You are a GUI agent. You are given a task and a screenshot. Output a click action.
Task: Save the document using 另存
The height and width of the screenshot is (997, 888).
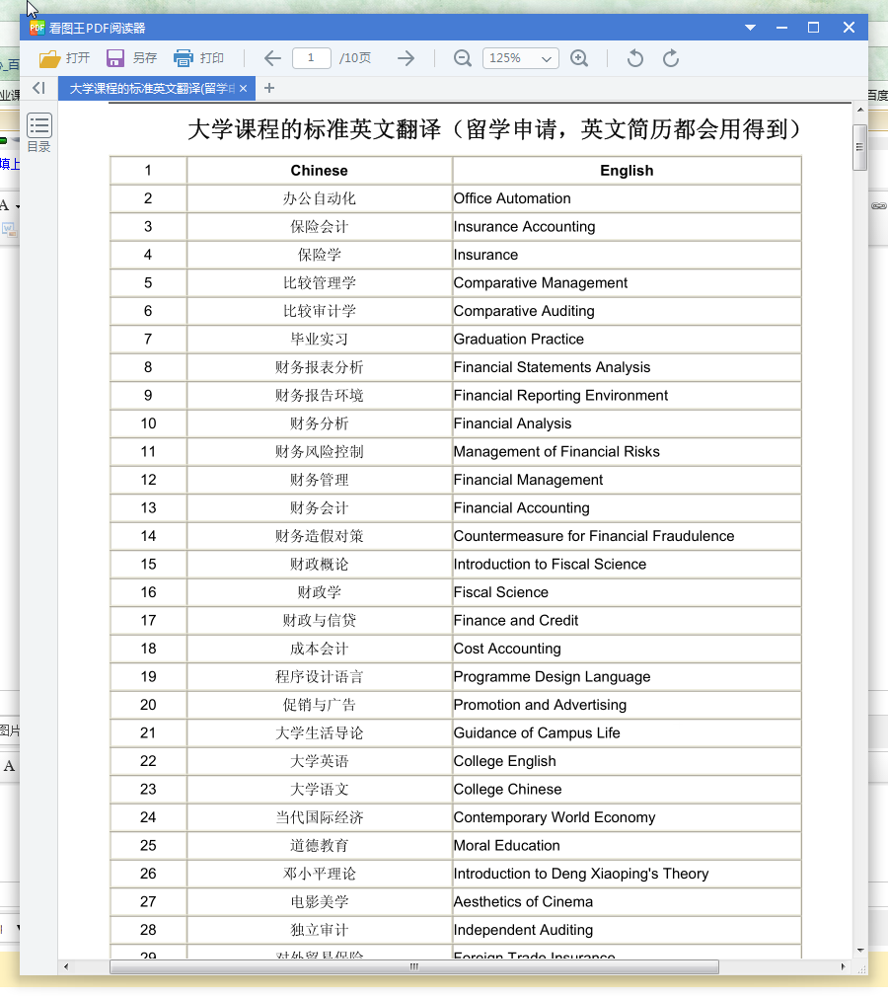[131, 58]
